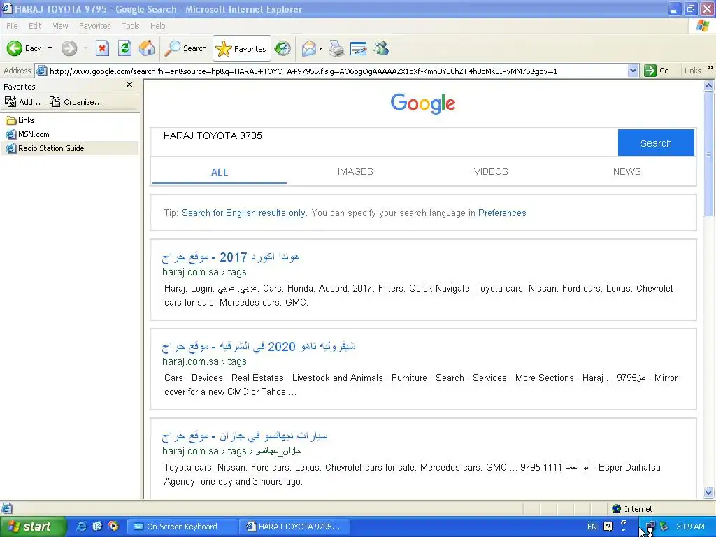Refresh the current page
The image size is (716, 537).
[124, 48]
